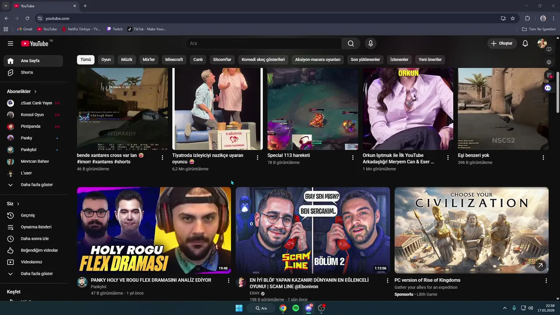Select the Müzik filter chip

click(127, 59)
